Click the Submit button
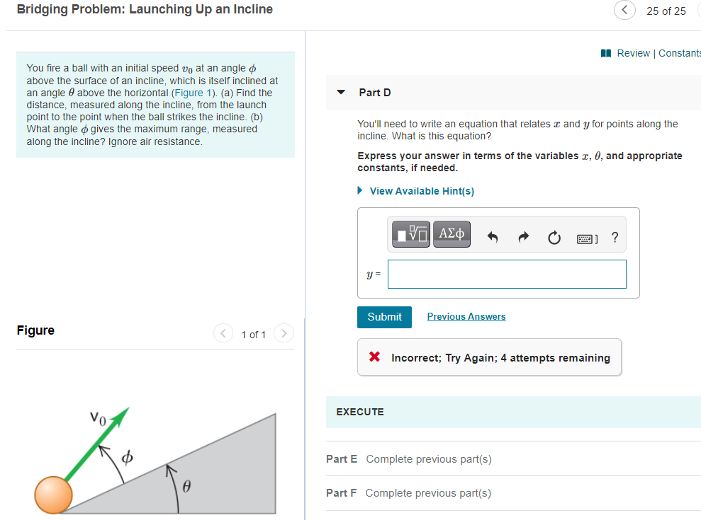This screenshot has width=701, height=520. pyautogui.click(x=384, y=317)
